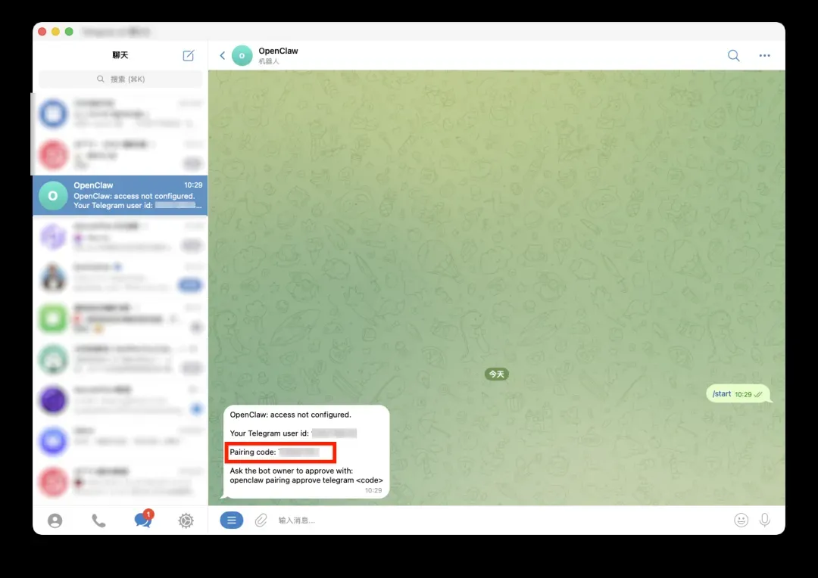Open OpenClaw bot profile from header title
Screen dimensions: 818x578
(278, 51)
